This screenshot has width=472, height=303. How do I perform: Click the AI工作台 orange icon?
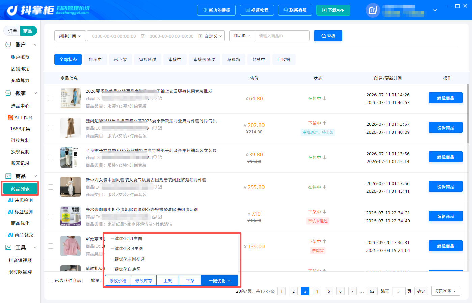tap(10, 117)
